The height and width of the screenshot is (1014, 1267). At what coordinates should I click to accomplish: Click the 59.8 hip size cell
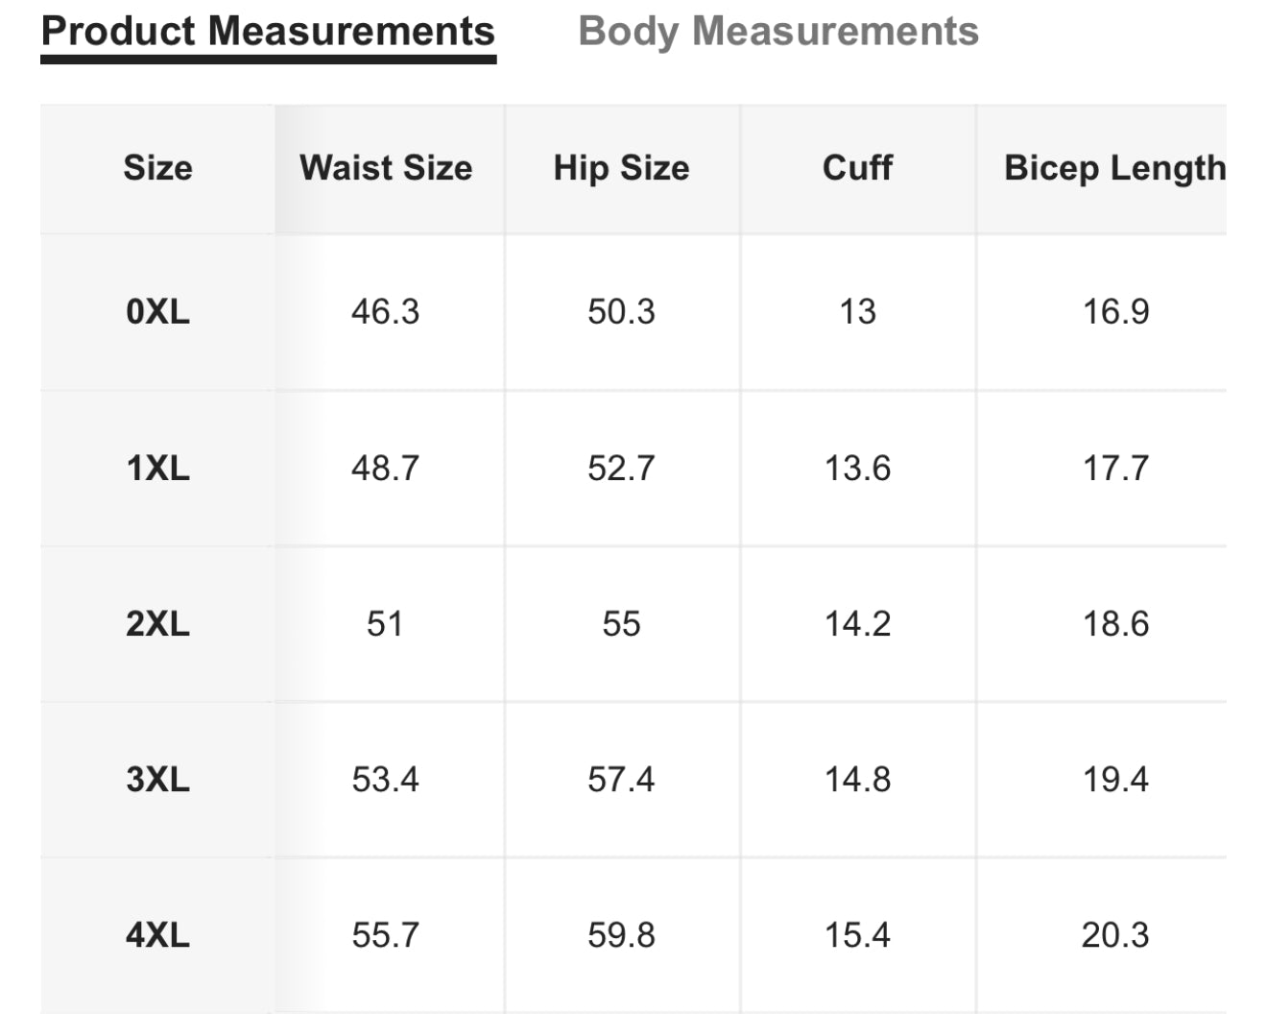621,934
